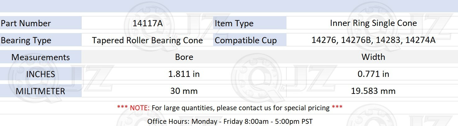Select the 1.811 in bore value
The image size is (458, 126).
click(184, 74)
